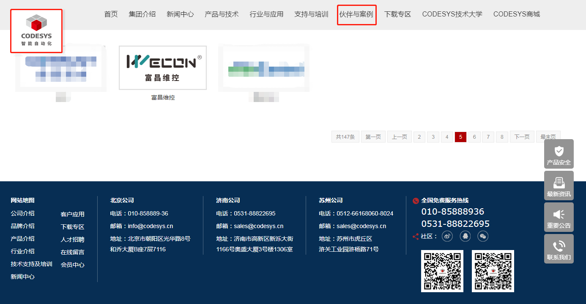Open the 富昌维控 WECON partner logo

[x=163, y=67]
